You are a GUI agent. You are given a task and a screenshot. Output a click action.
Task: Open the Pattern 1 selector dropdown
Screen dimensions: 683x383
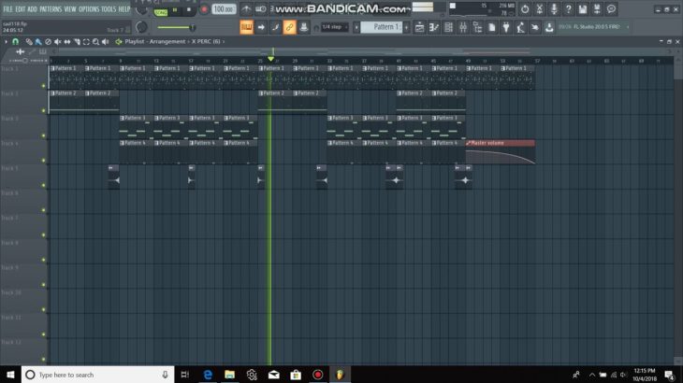(x=381, y=27)
